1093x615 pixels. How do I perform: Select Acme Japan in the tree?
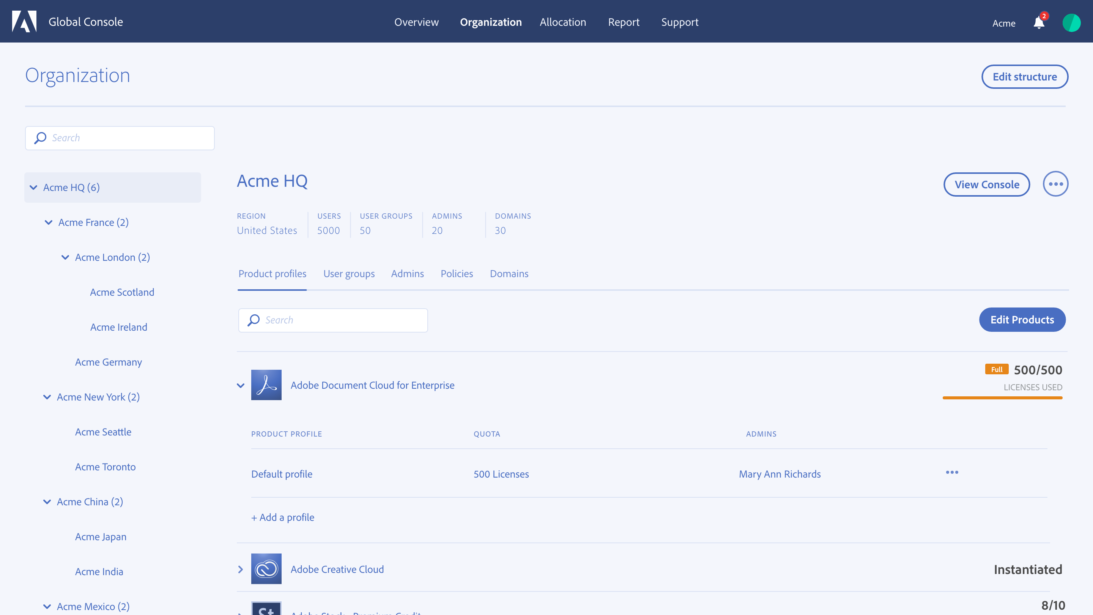coord(101,537)
